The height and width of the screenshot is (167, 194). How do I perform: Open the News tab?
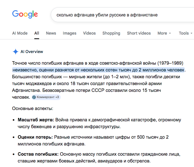point(51,33)
